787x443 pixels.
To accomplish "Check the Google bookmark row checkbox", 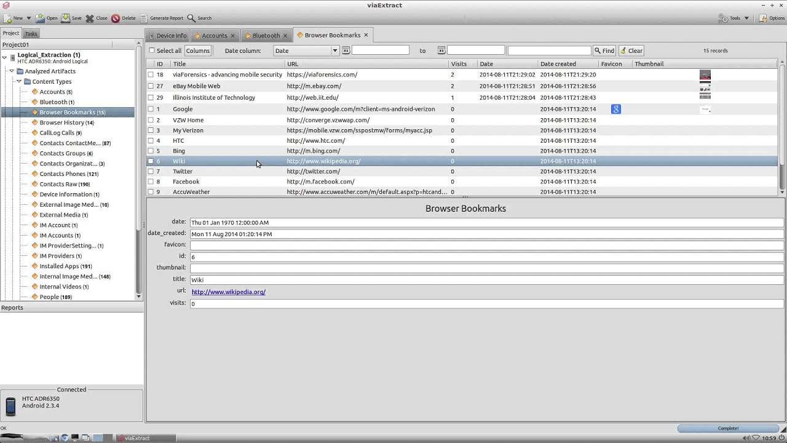I will tap(151, 109).
